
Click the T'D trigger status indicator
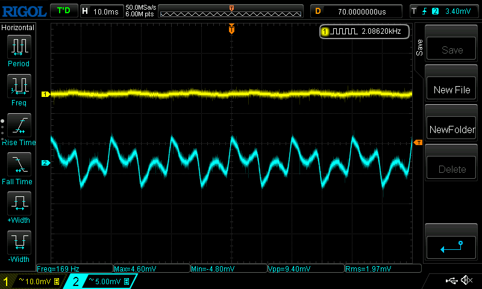click(64, 11)
